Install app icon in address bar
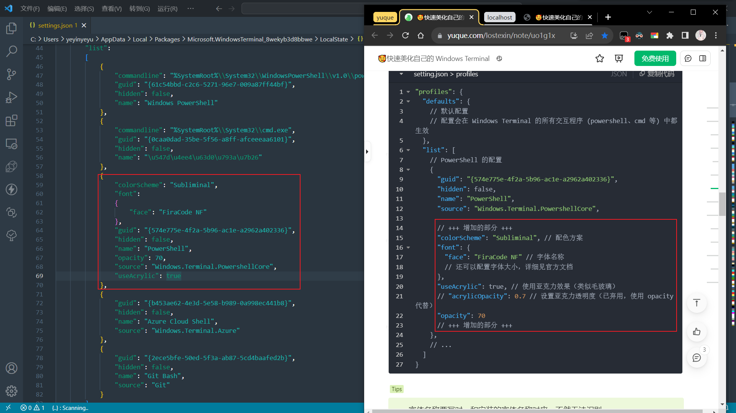736x413 pixels. pyautogui.click(x=574, y=35)
